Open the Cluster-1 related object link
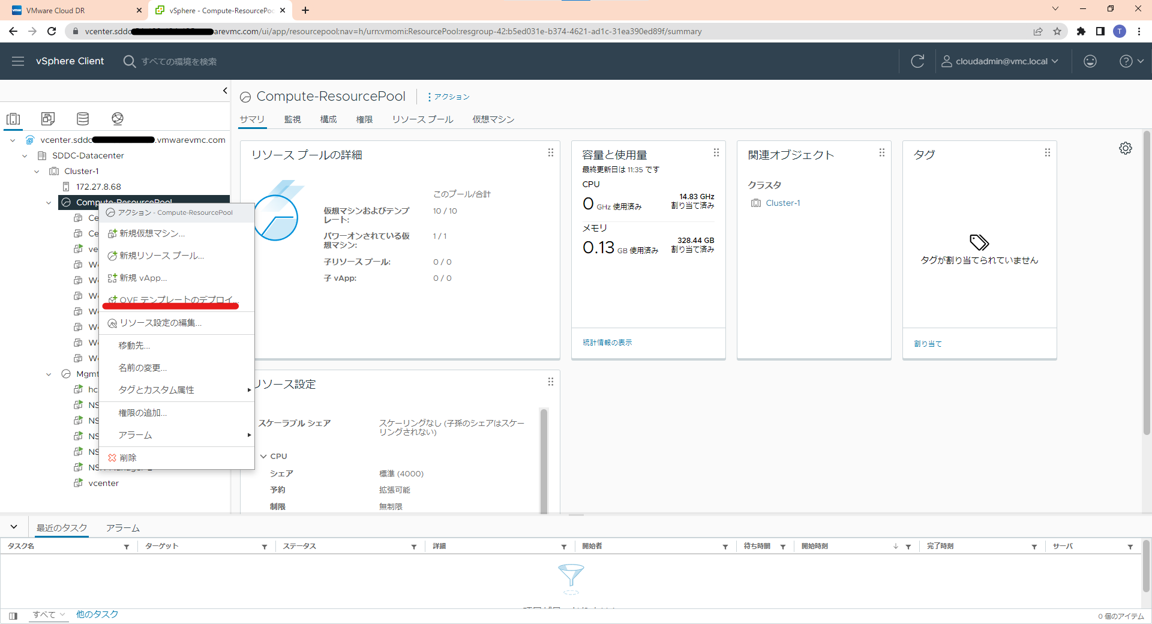Image resolution: width=1152 pixels, height=624 pixels. pyautogui.click(x=783, y=203)
